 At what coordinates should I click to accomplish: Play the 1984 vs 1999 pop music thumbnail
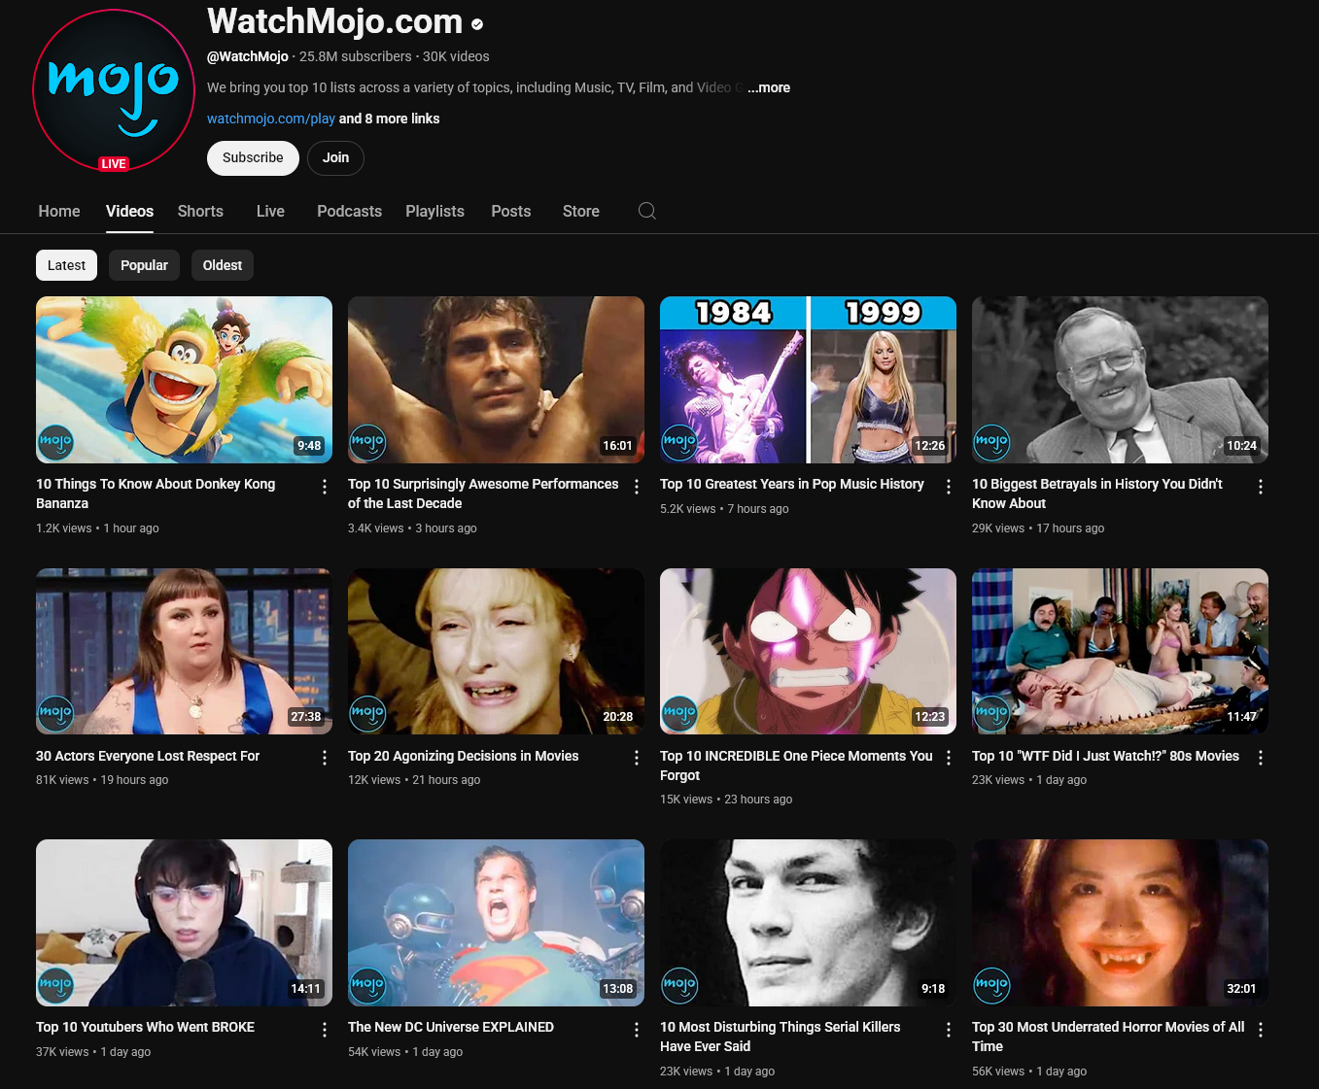tap(808, 380)
